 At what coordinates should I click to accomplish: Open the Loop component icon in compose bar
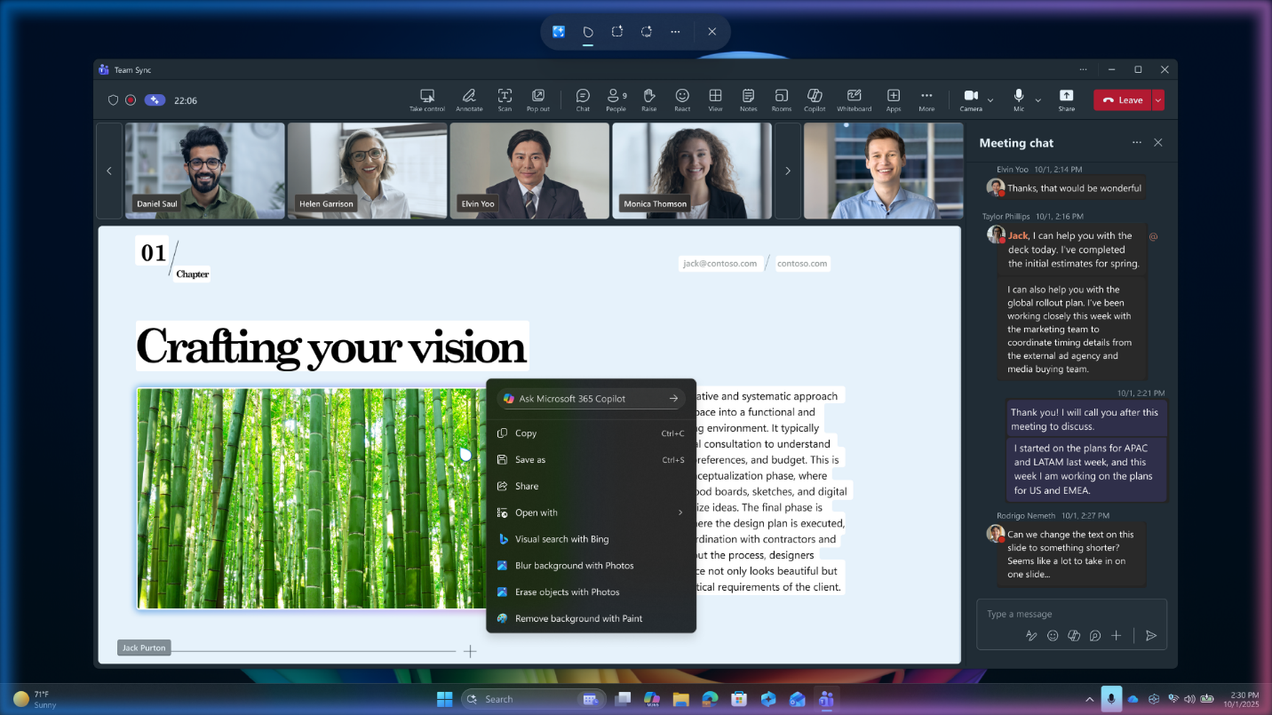point(1095,635)
